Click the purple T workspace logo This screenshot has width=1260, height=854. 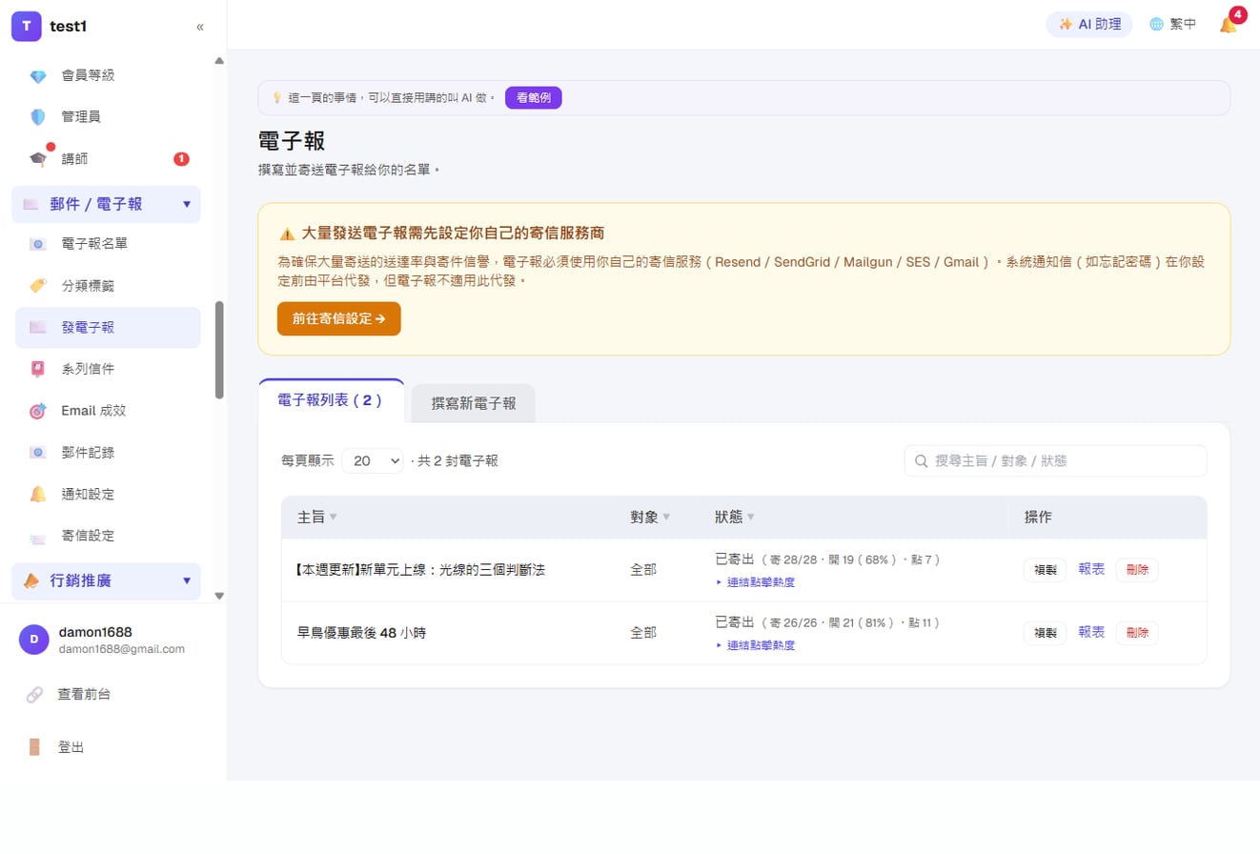coord(26,27)
